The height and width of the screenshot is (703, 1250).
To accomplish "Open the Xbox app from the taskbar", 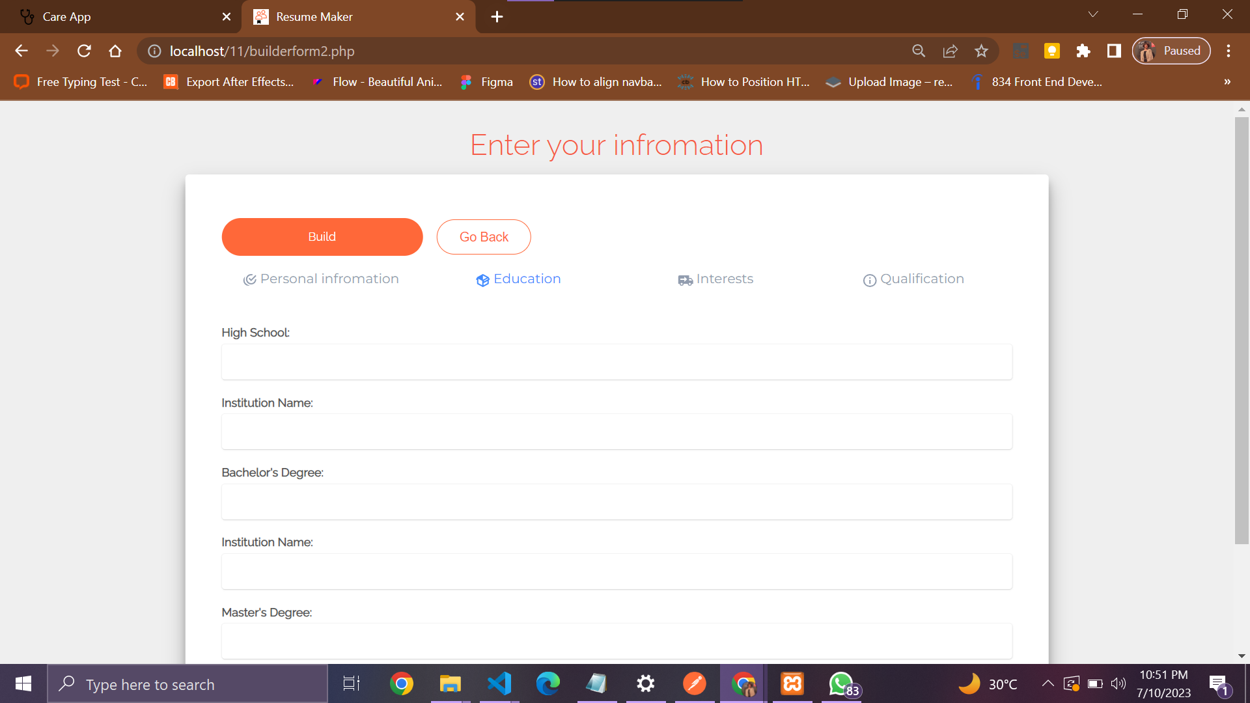I will click(x=792, y=683).
